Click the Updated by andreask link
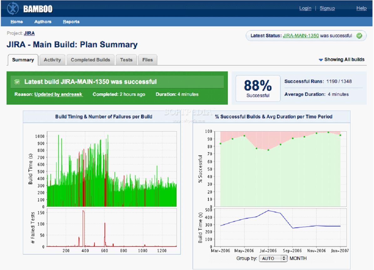374x270 pixels. [59, 94]
